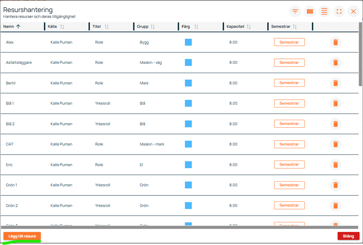Image resolution: width=363 pixels, height=245 pixels.
Task: Remove the CAT resource with trash icon
Action: click(335, 144)
